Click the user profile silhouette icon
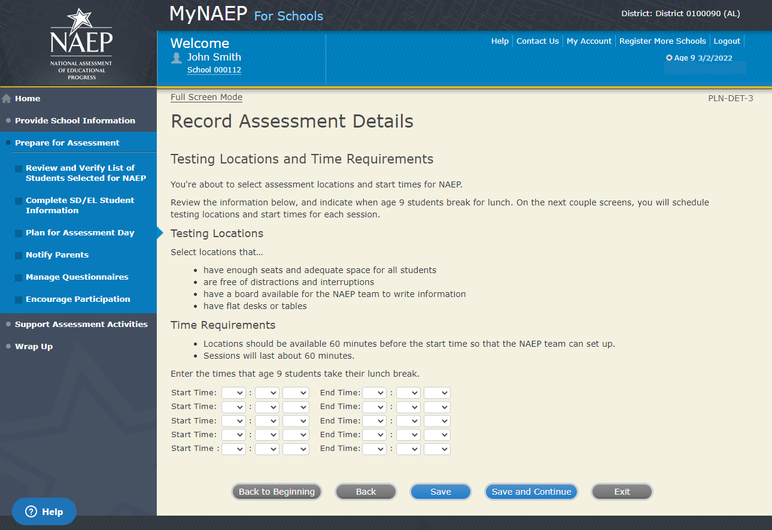Screen dimensions: 772x530 coord(177,58)
